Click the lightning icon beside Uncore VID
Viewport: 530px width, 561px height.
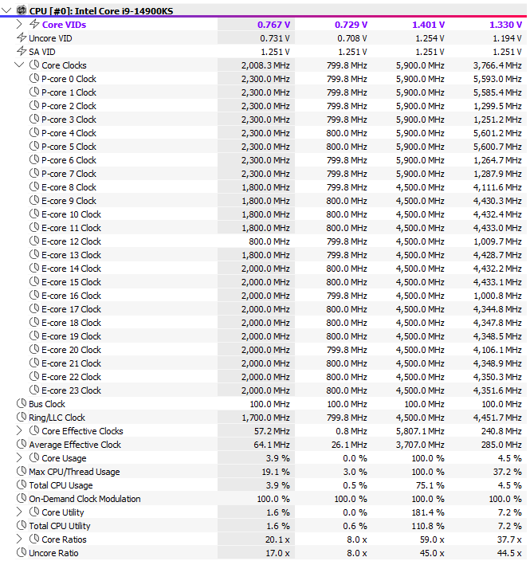[x=22, y=37]
